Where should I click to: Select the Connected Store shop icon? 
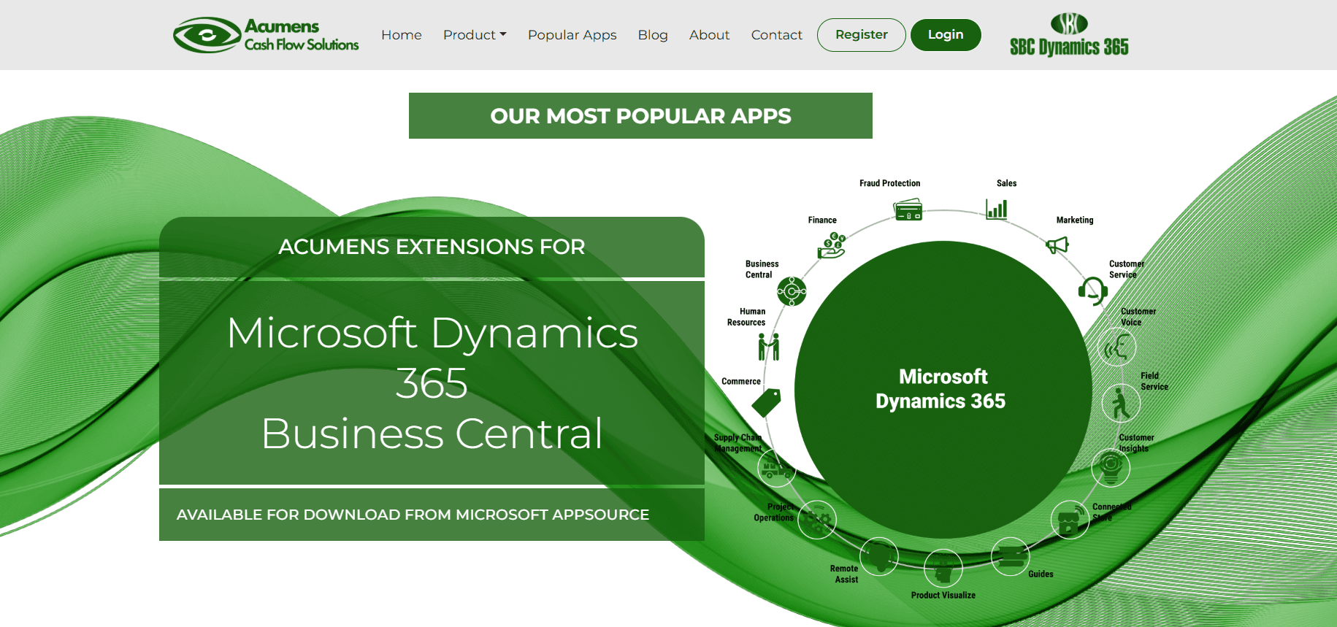coord(1070,520)
